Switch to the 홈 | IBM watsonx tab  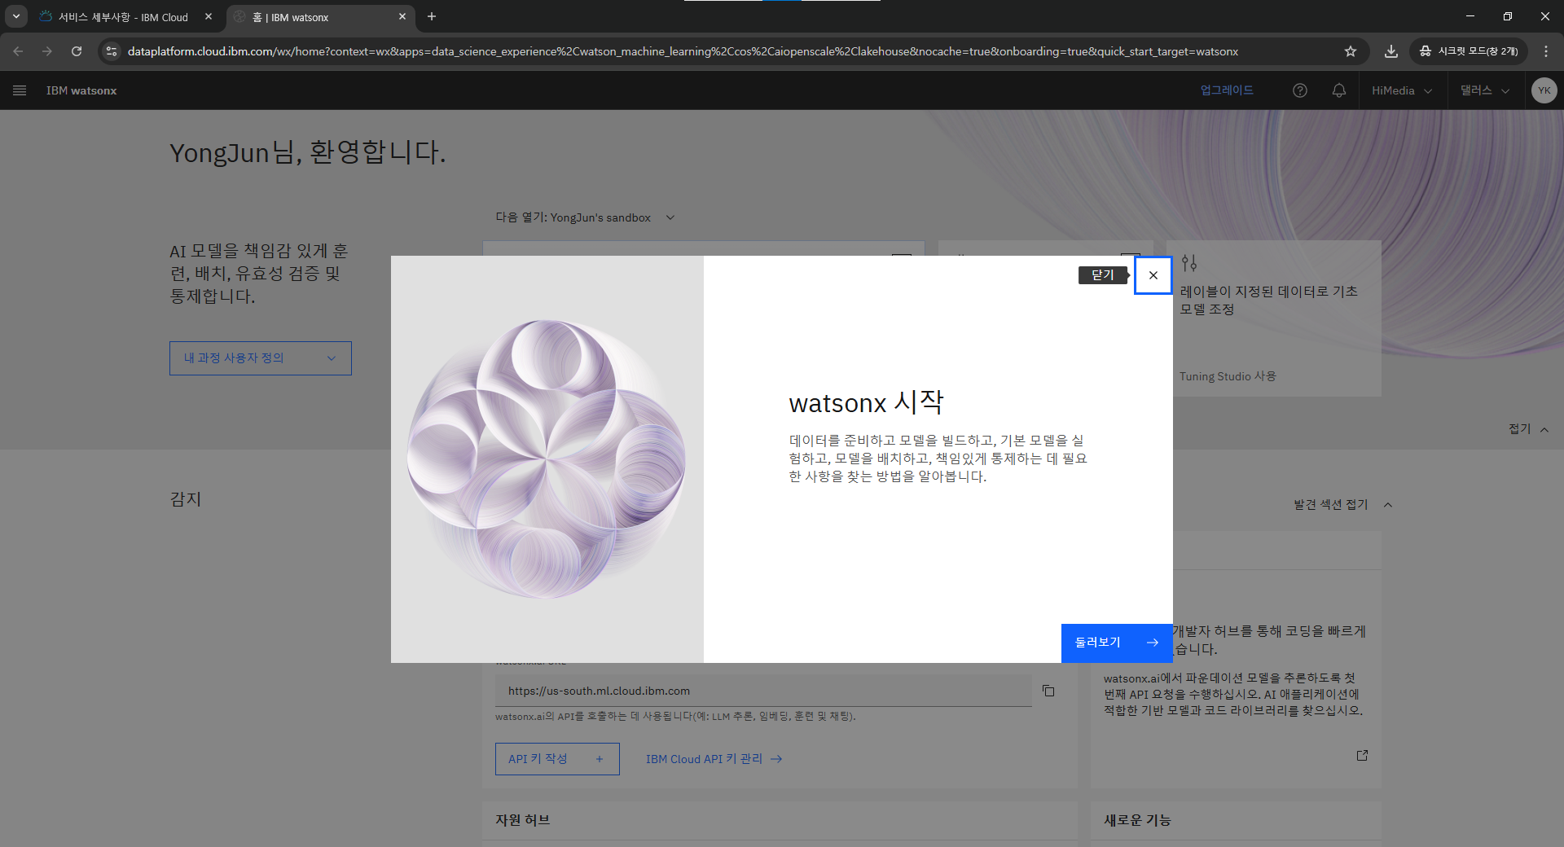(319, 17)
